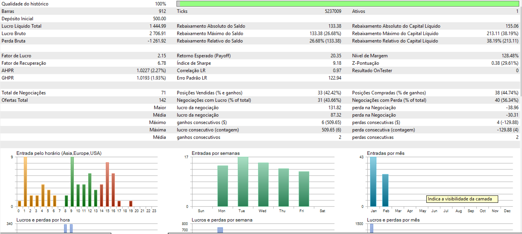522x234 pixels.
Task: Click the Feb bar in monthly entries chart
Action: (x=385, y=190)
